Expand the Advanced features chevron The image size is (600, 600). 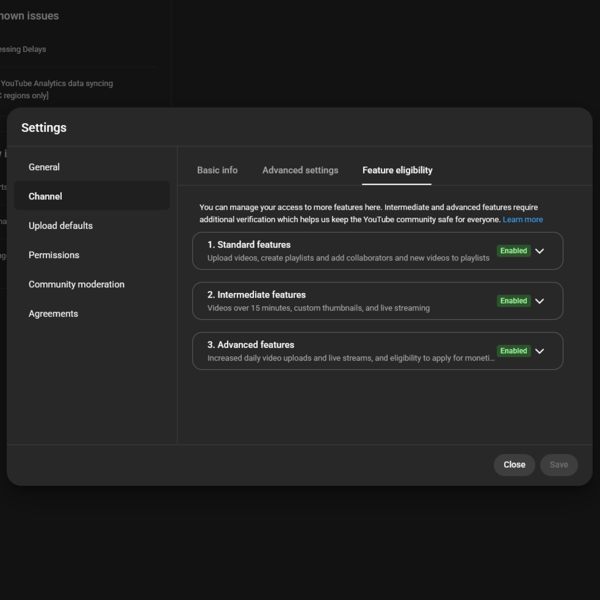539,351
